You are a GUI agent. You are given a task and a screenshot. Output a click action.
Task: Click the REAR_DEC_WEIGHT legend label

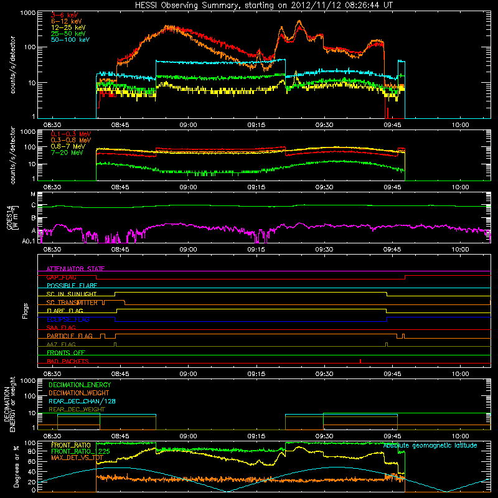click(x=77, y=410)
